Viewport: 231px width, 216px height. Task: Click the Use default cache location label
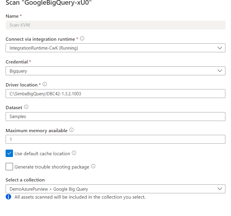(42, 154)
